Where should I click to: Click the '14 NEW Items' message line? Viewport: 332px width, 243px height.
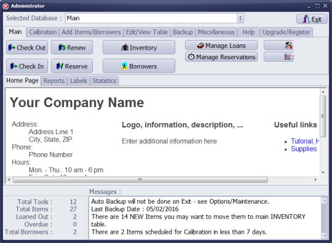pyautogui.click(x=199, y=220)
